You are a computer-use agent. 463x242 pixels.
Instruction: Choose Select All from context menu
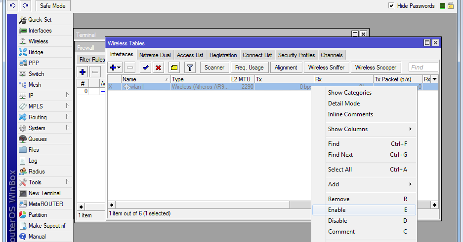364,170
